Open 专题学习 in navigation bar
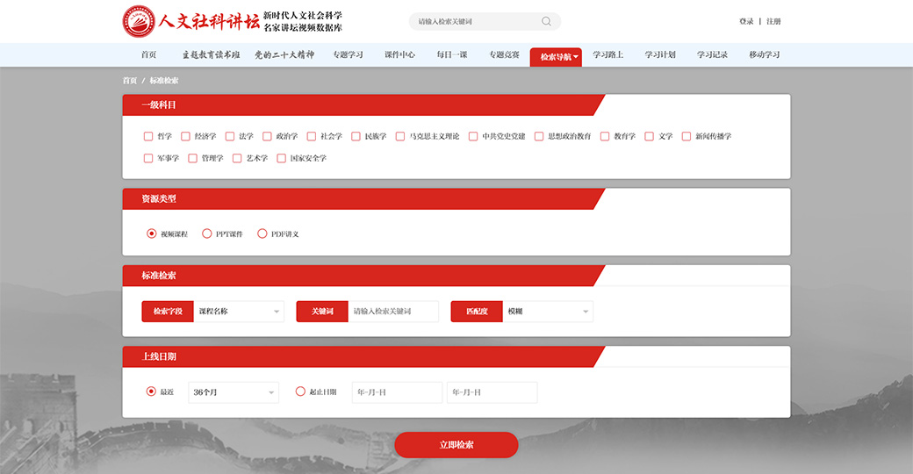 (x=348, y=54)
